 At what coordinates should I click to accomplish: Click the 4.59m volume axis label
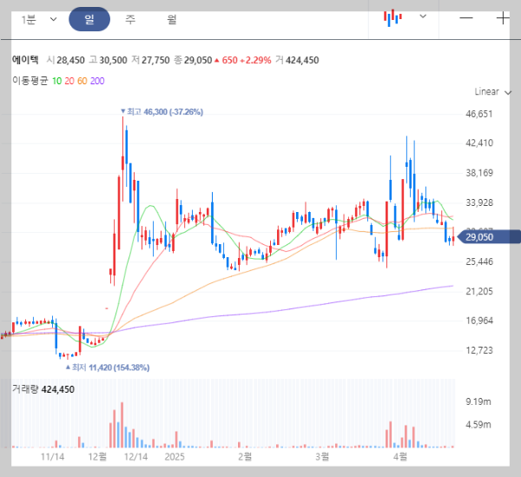[478, 425]
